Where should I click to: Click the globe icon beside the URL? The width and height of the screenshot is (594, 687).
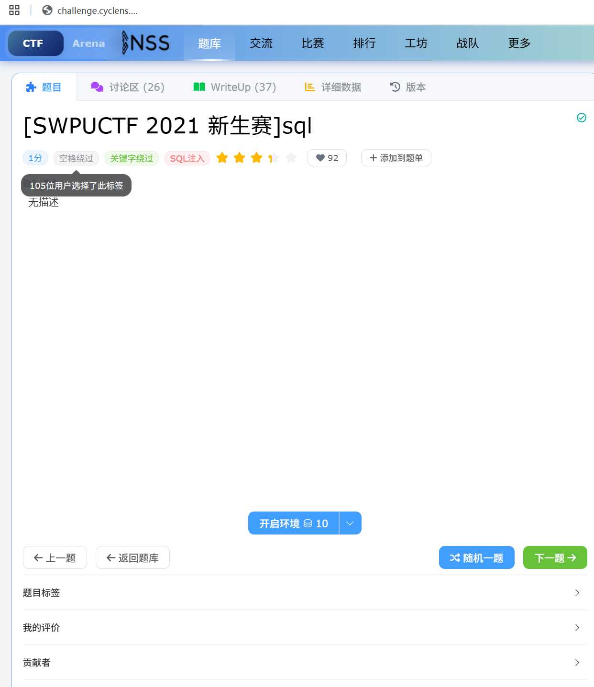point(47,10)
